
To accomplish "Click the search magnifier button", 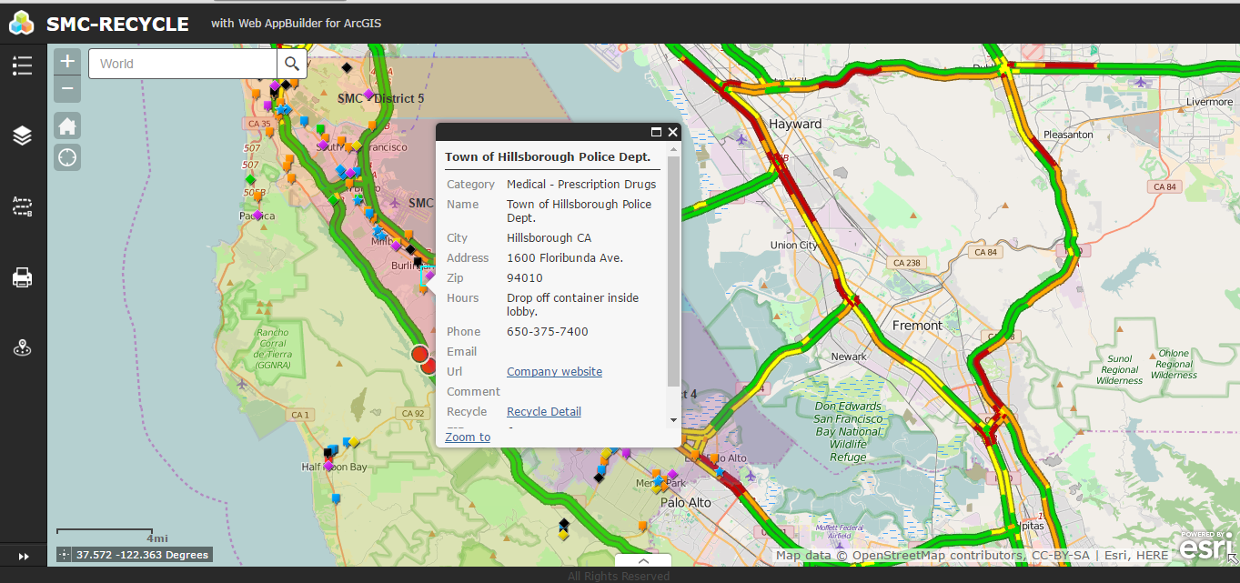I will point(292,64).
